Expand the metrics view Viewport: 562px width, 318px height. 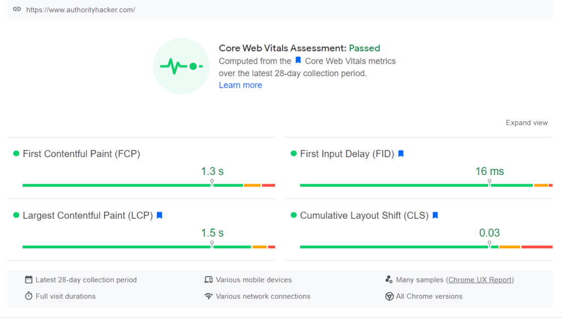[526, 123]
